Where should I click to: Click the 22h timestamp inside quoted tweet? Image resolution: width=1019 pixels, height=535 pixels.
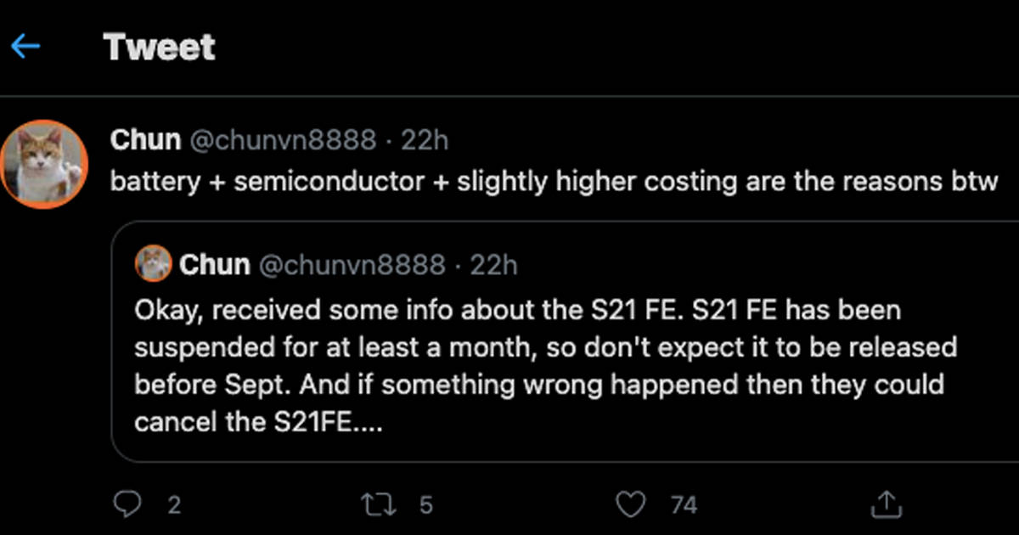(x=493, y=265)
